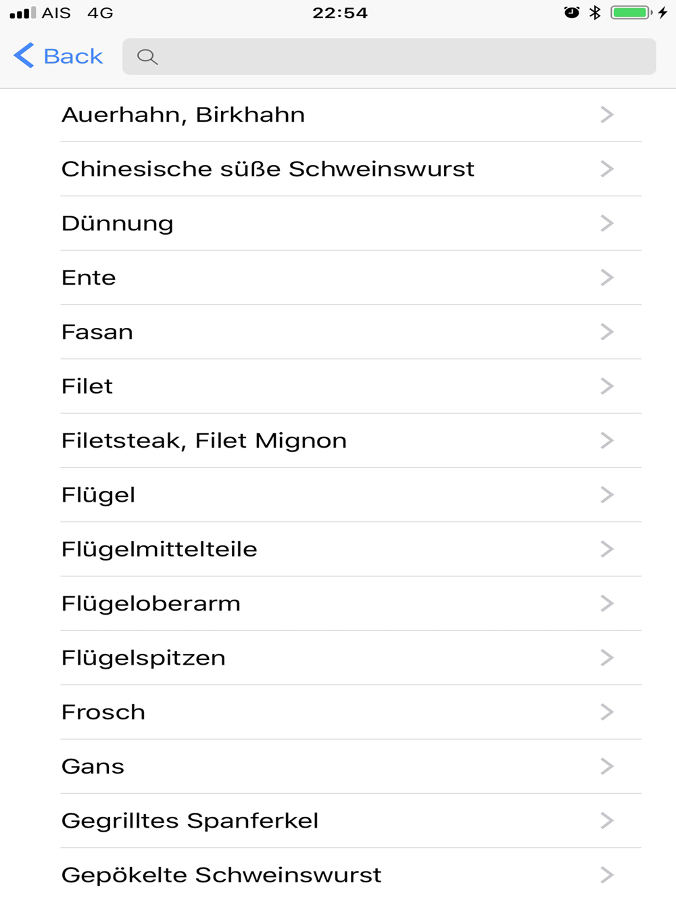The width and height of the screenshot is (676, 902).
Task: Tap the cellular signal bars icon
Action: [23, 13]
